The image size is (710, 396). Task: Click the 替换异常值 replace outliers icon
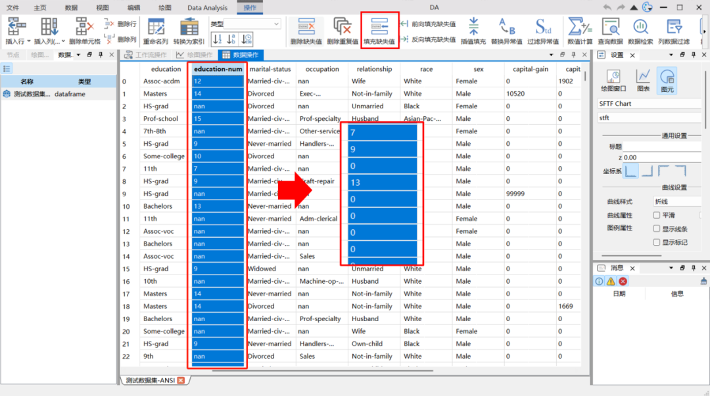pyautogui.click(x=507, y=27)
